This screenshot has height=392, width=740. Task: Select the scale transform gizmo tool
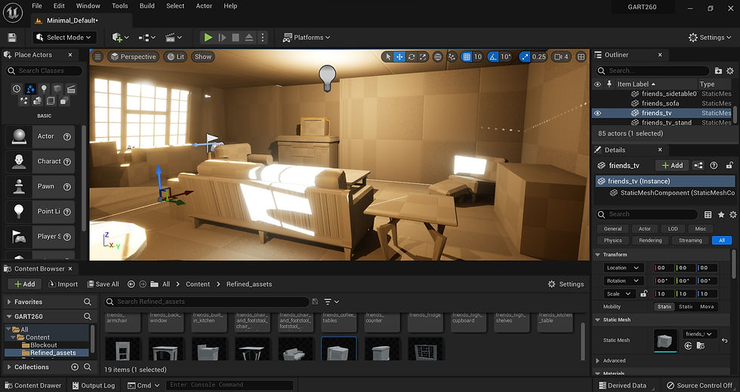click(x=424, y=57)
